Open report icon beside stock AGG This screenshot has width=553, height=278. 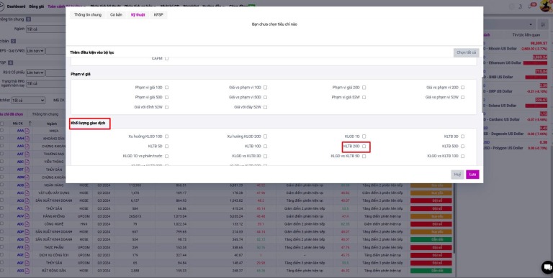(27, 270)
